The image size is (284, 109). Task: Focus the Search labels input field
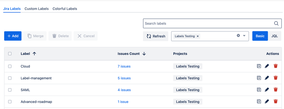212,23
